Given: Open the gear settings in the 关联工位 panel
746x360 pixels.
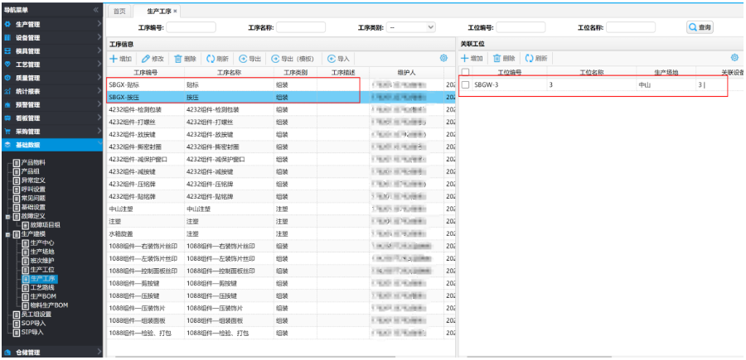Looking at the screenshot, I should [734, 58].
